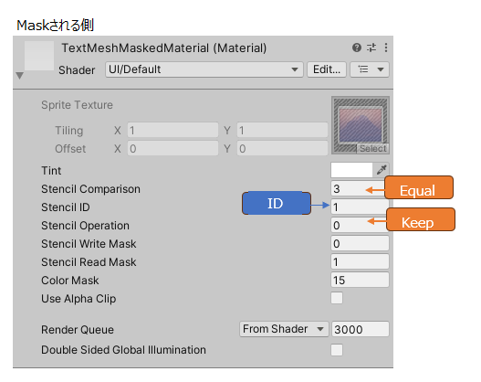Click the Color Mask value field
Screen dimensions: 481x382
click(x=360, y=280)
